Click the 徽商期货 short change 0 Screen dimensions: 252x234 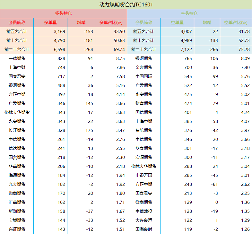click(217, 202)
